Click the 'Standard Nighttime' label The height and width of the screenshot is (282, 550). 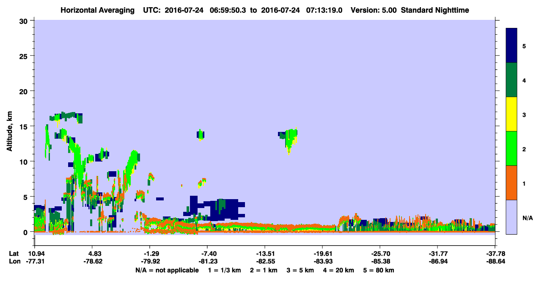[x=435, y=10]
